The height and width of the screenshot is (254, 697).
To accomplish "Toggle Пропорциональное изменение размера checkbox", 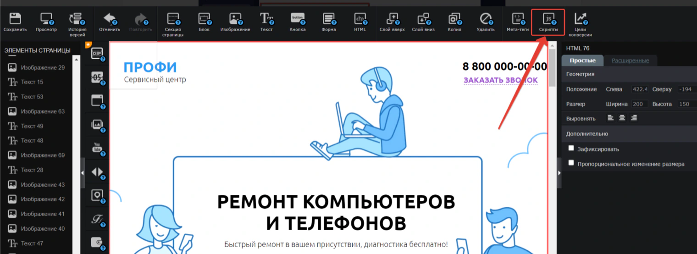I will (x=571, y=163).
